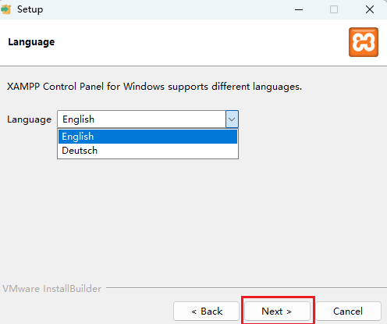Click the Setup title text in title bar
Screen dimensions: 387x324
coord(30,9)
